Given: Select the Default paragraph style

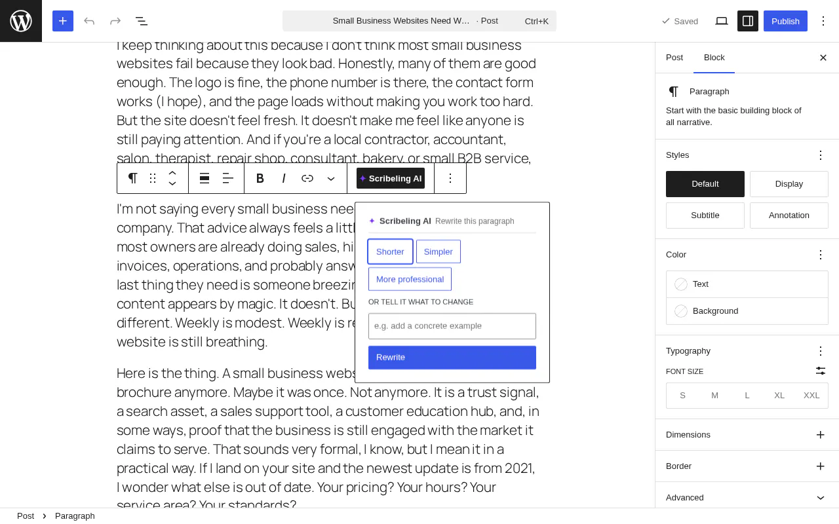Looking at the screenshot, I should click(705, 184).
